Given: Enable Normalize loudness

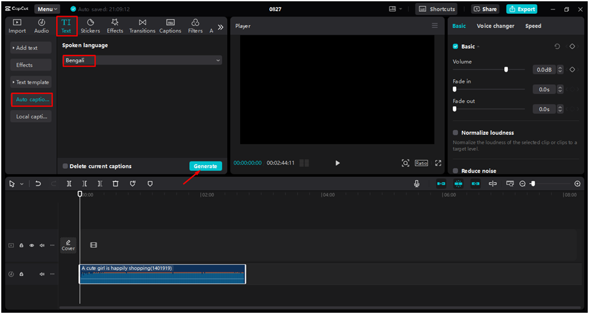Looking at the screenshot, I should pos(455,133).
